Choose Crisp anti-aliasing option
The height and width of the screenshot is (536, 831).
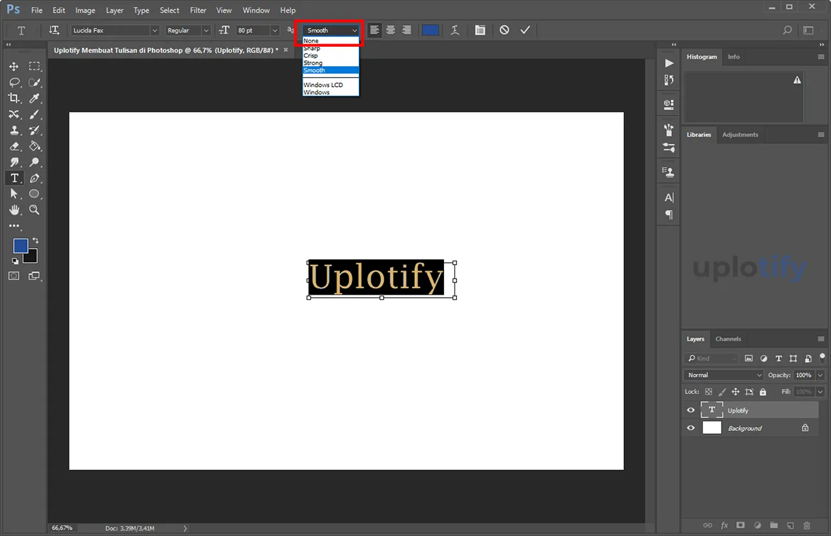(330, 56)
